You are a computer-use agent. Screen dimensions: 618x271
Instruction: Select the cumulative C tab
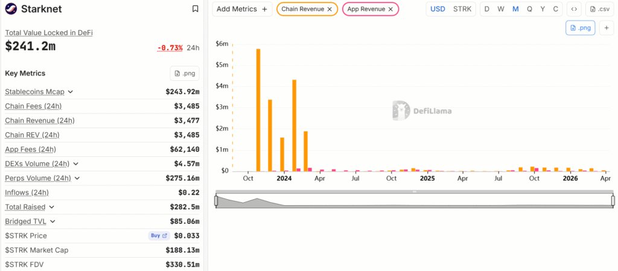point(556,9)
